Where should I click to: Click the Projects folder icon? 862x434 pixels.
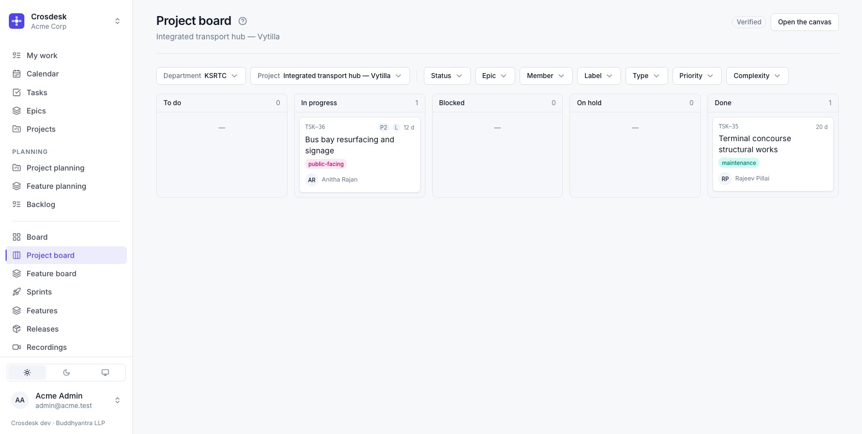17,129
